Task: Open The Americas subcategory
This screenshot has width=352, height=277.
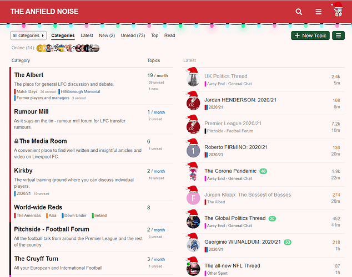Action: pos(29,216)
